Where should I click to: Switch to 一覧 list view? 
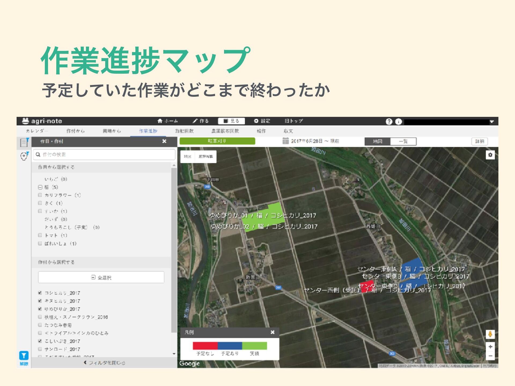(x=403, y=141)
